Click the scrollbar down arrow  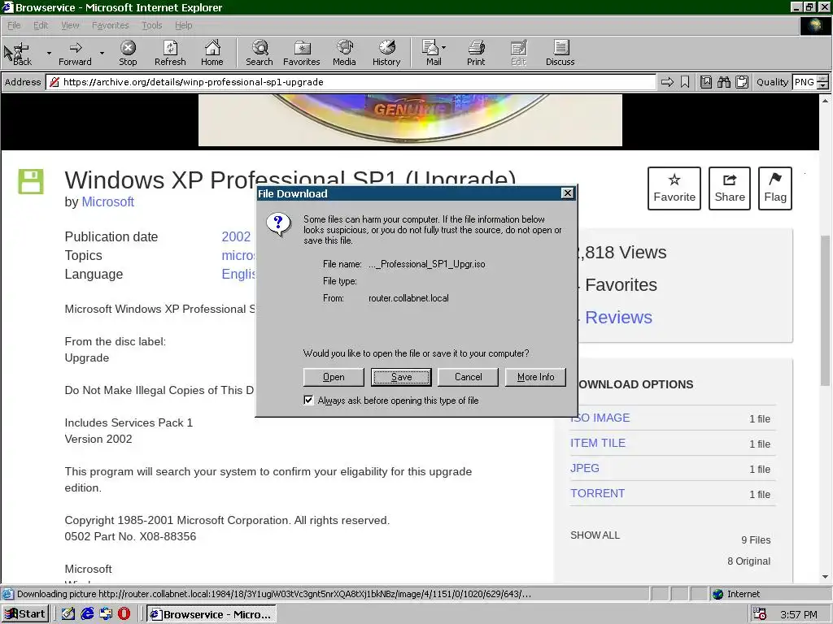pos(825,577)
